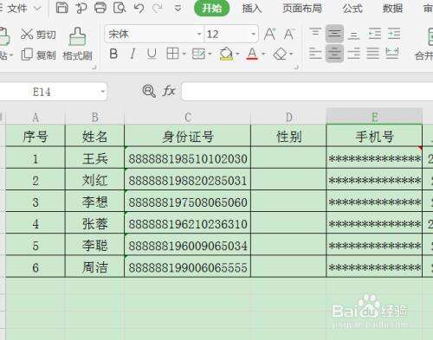
Task: Toggle Italic formatting
Action: (x=132, y=54)
